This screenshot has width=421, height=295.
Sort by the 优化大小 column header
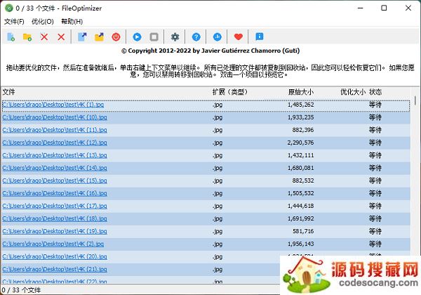click(352, 92)
